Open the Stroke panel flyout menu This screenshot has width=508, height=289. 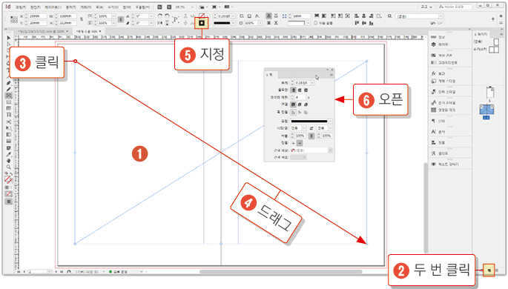[331, 75]
